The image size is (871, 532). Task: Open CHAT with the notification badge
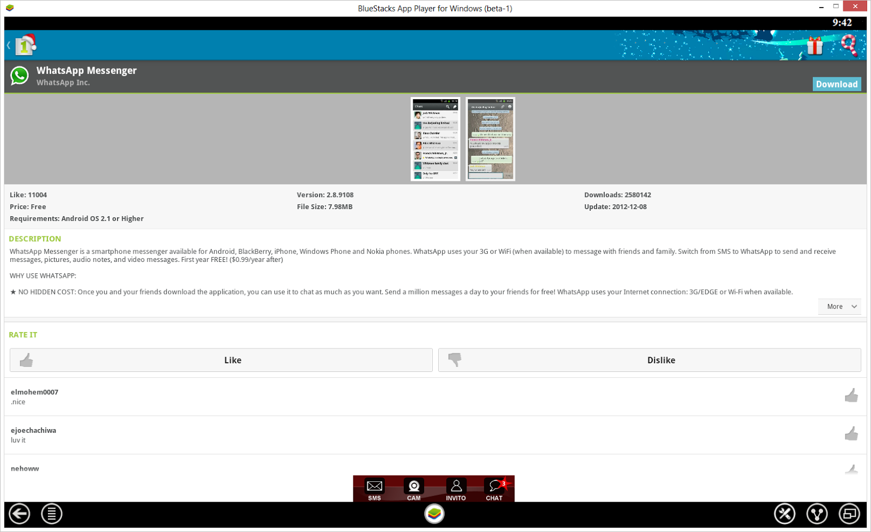pos(494,489)
